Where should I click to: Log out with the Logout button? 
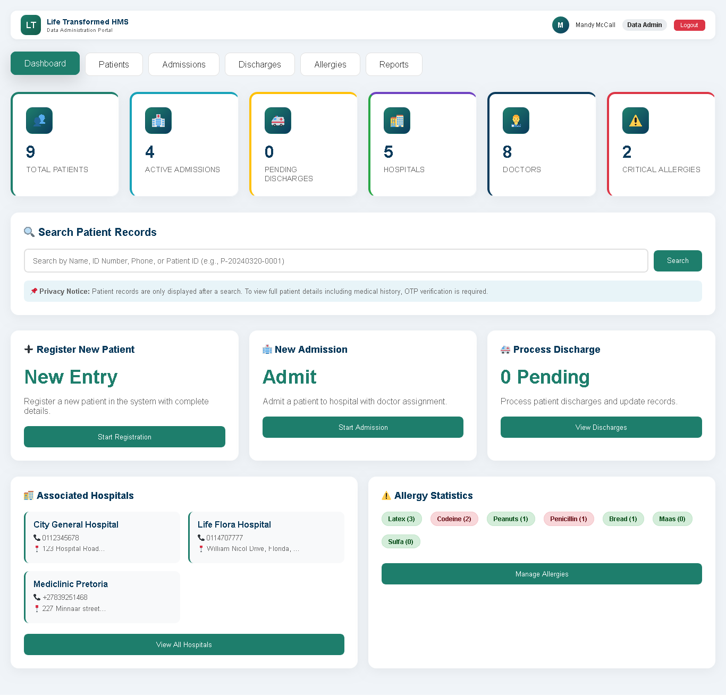coord(689,25)
